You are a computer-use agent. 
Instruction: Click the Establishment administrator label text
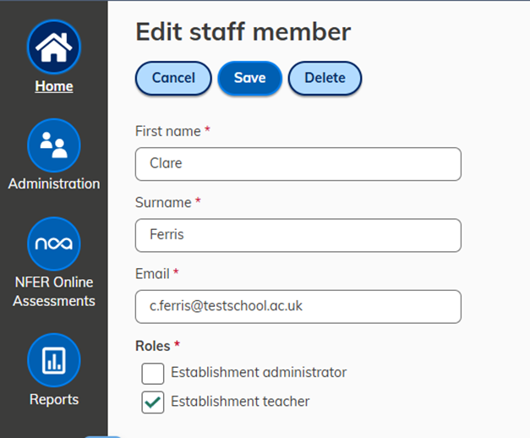[259, 372]
